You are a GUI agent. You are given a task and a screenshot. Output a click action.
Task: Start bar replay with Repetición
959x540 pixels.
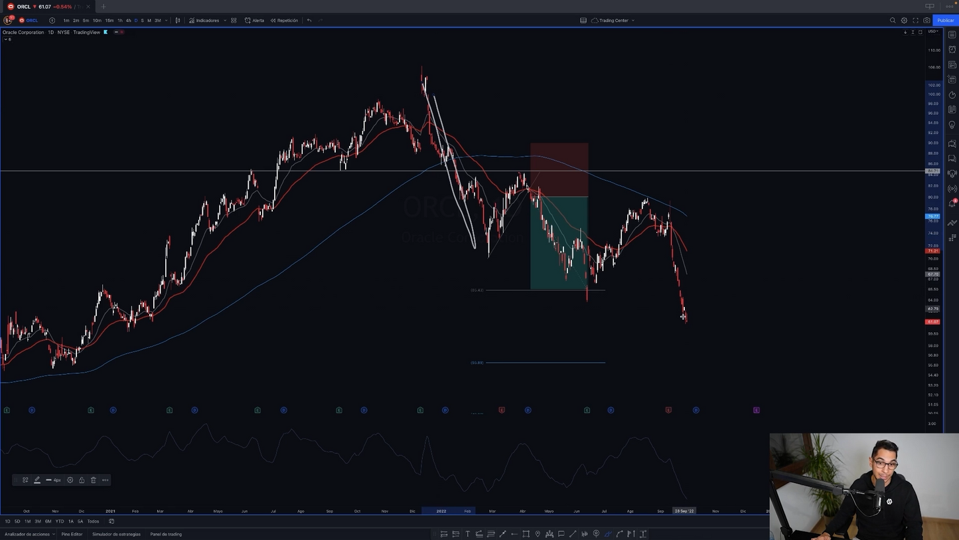click(284, 21)
